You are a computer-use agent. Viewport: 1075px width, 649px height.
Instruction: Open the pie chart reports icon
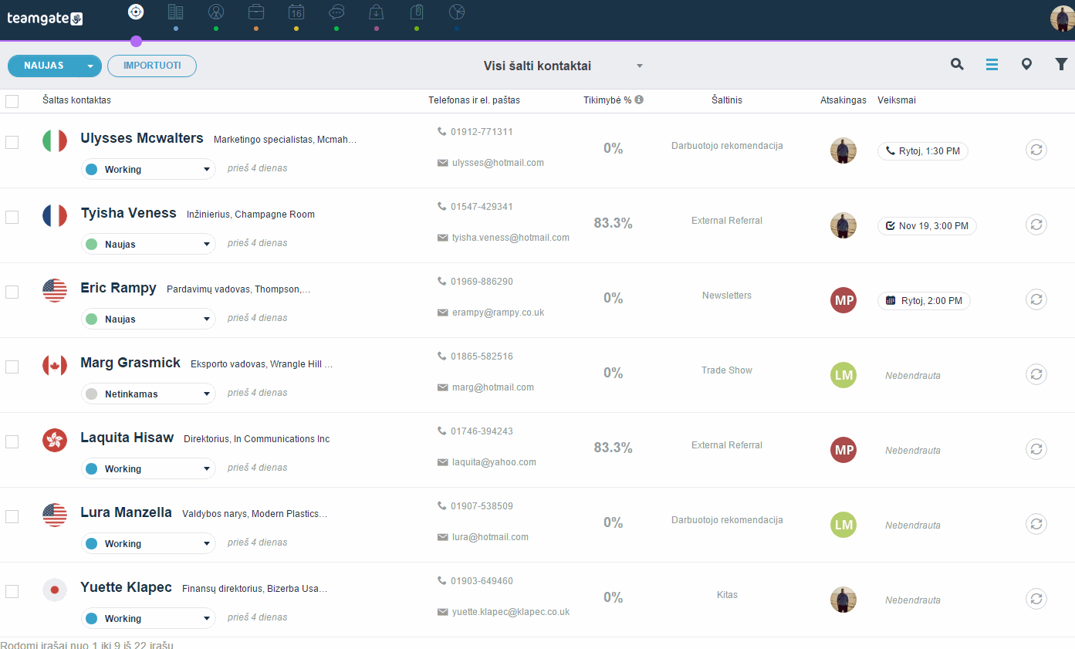[x=457, y=12]
